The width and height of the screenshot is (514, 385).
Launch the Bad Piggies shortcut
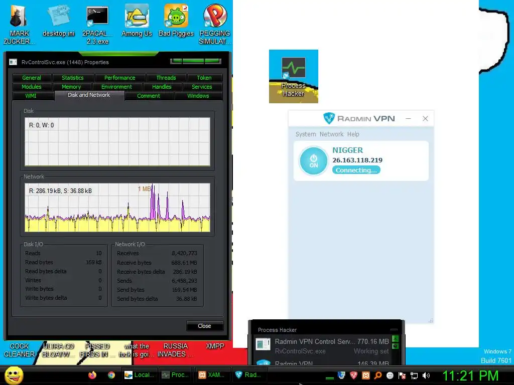click(176, 21)
